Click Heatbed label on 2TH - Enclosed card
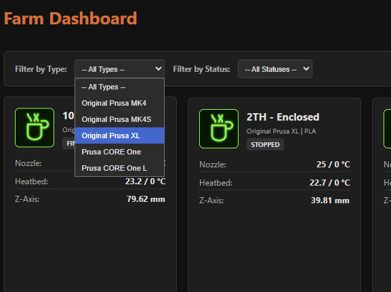Image resolution: width=391 pixels, height=292 pixels. pyautogui.click(x=215, y=183)
